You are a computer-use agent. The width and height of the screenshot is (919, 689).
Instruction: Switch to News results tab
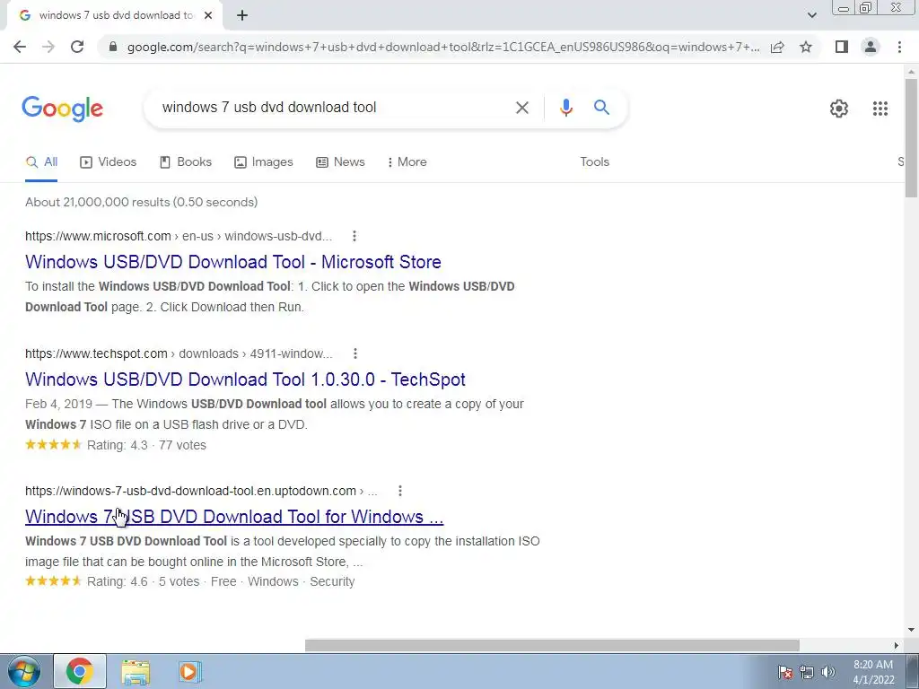[x=340, y=162]
